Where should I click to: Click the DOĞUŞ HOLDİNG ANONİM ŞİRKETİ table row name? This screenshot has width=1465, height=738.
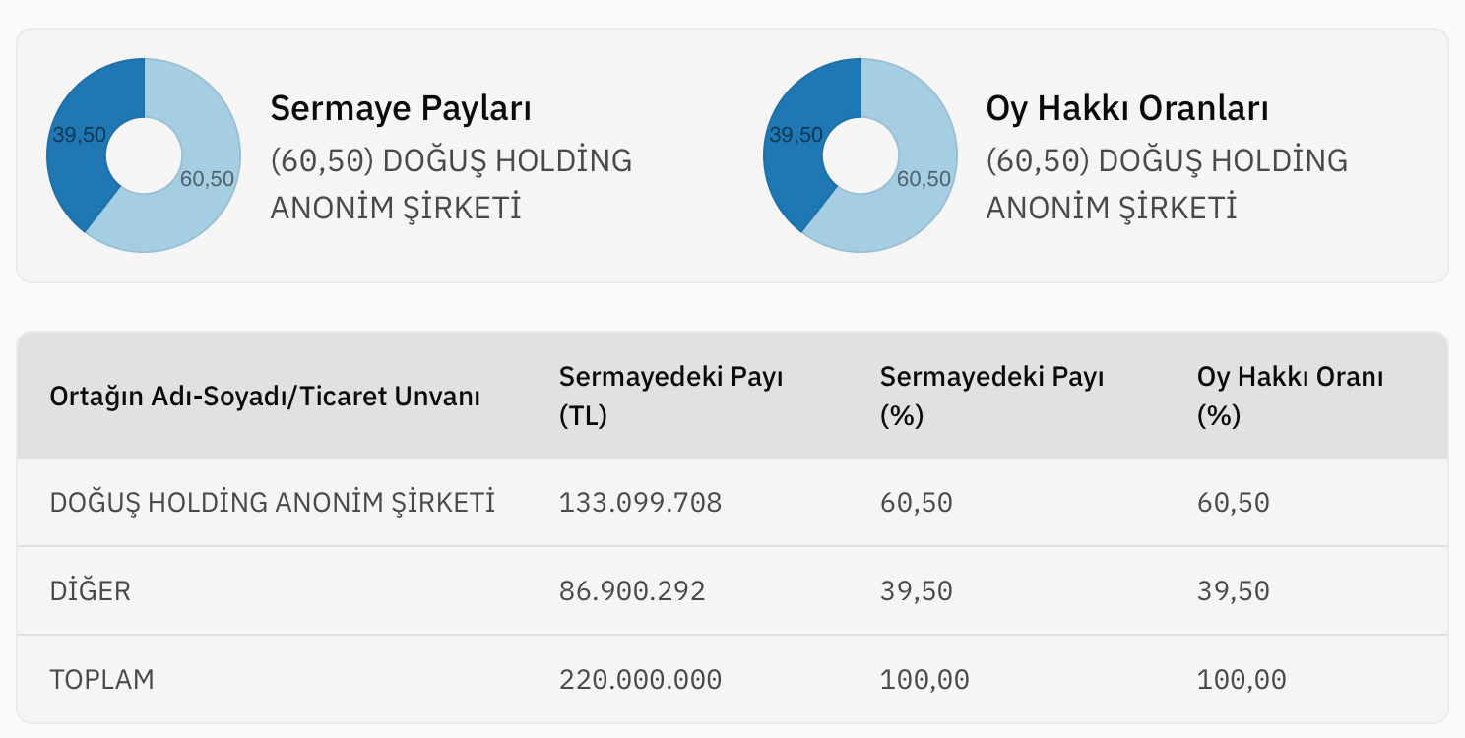(x=273, y=503)
